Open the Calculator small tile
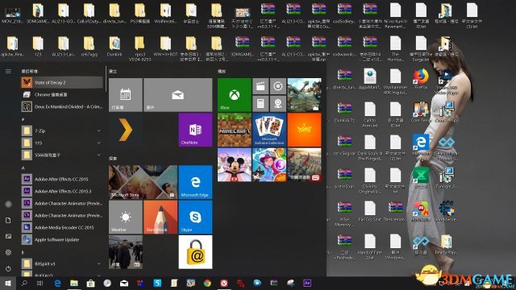The image size is (516, 290). (x=260, y=104)
